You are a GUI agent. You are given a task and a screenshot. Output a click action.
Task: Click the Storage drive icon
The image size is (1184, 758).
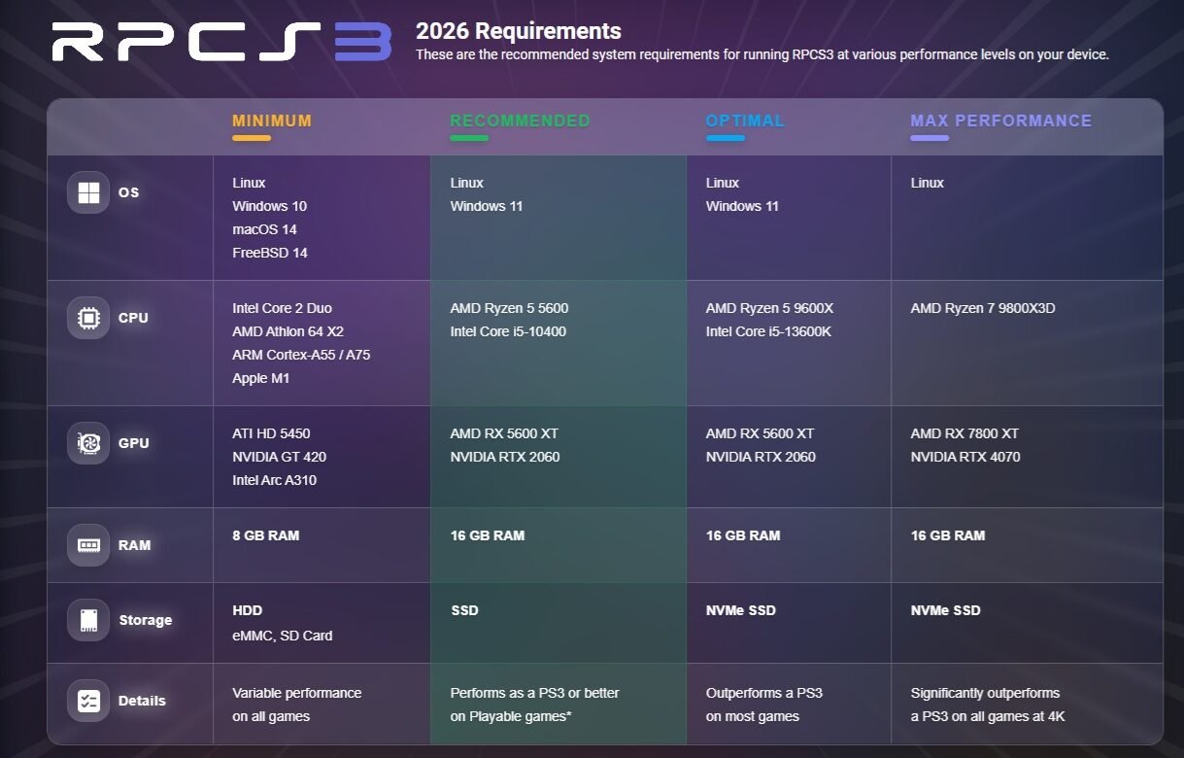tap(87, 621)
